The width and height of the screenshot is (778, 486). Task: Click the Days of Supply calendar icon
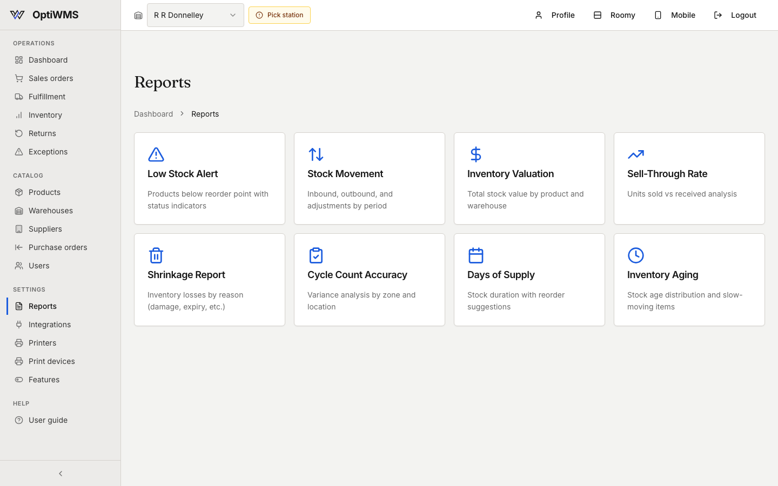coord(476,255)
